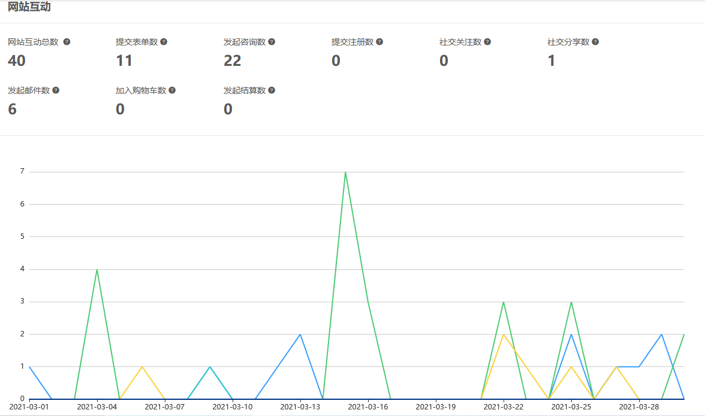
Task: Click blue line peak at 2021-03-13
Action: coord(300,334)
